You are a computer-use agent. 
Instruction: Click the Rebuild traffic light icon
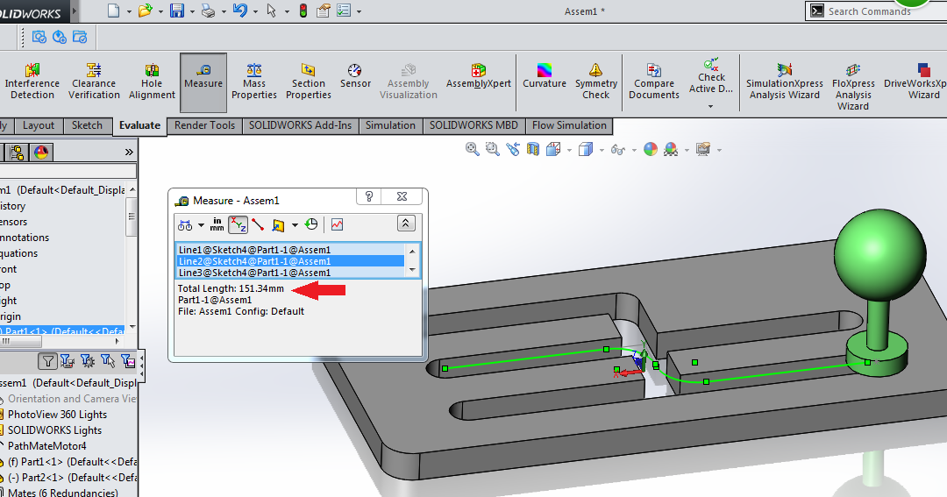303,11
